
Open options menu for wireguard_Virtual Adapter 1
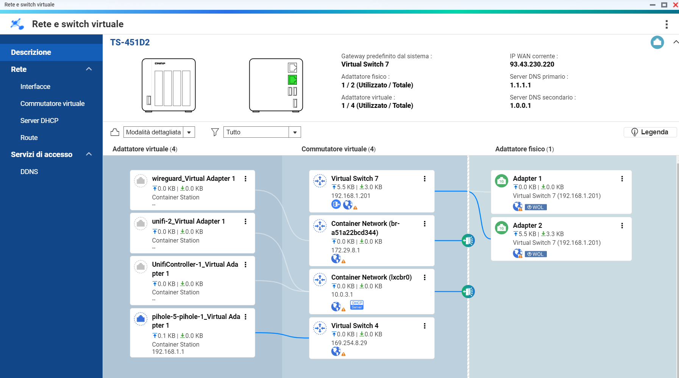(245, 179)
